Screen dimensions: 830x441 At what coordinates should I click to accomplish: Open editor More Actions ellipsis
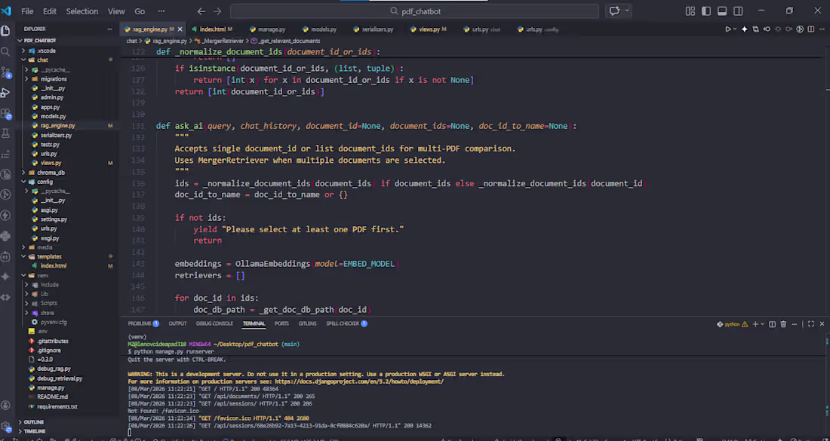[x=822, y=29]
